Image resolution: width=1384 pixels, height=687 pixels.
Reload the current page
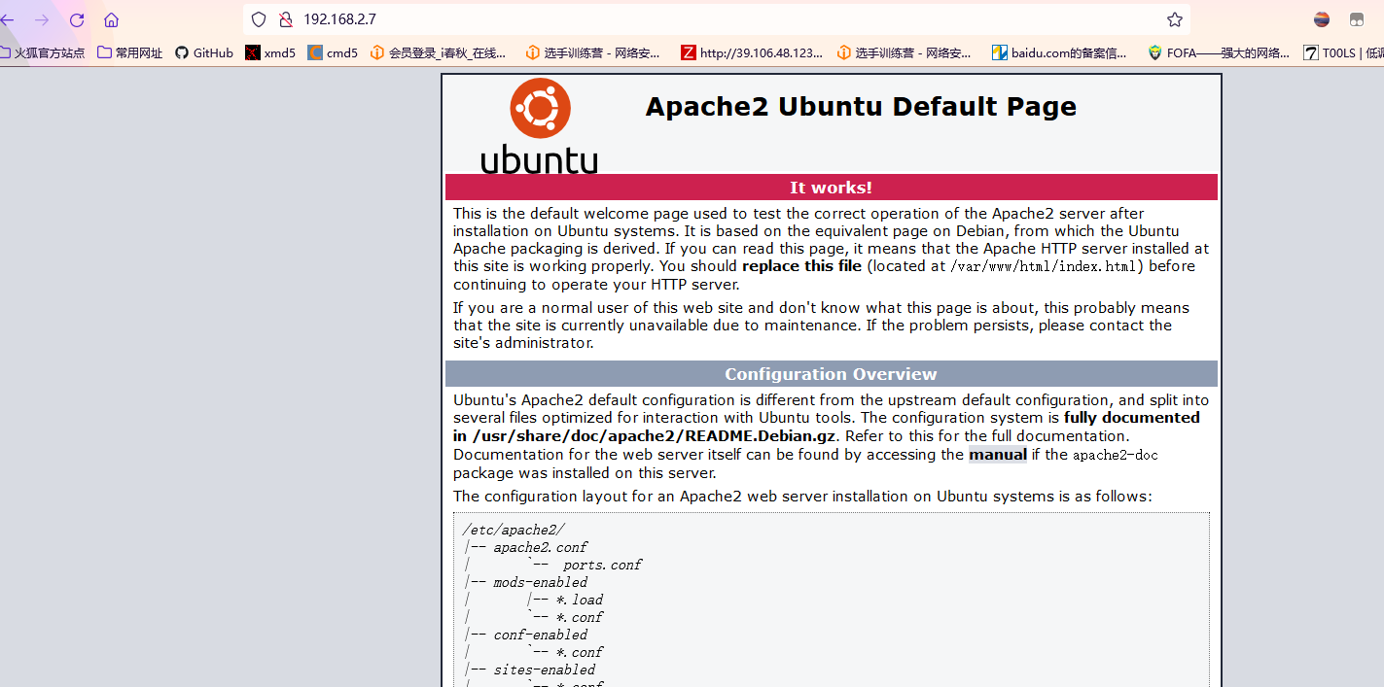[76, 17]
